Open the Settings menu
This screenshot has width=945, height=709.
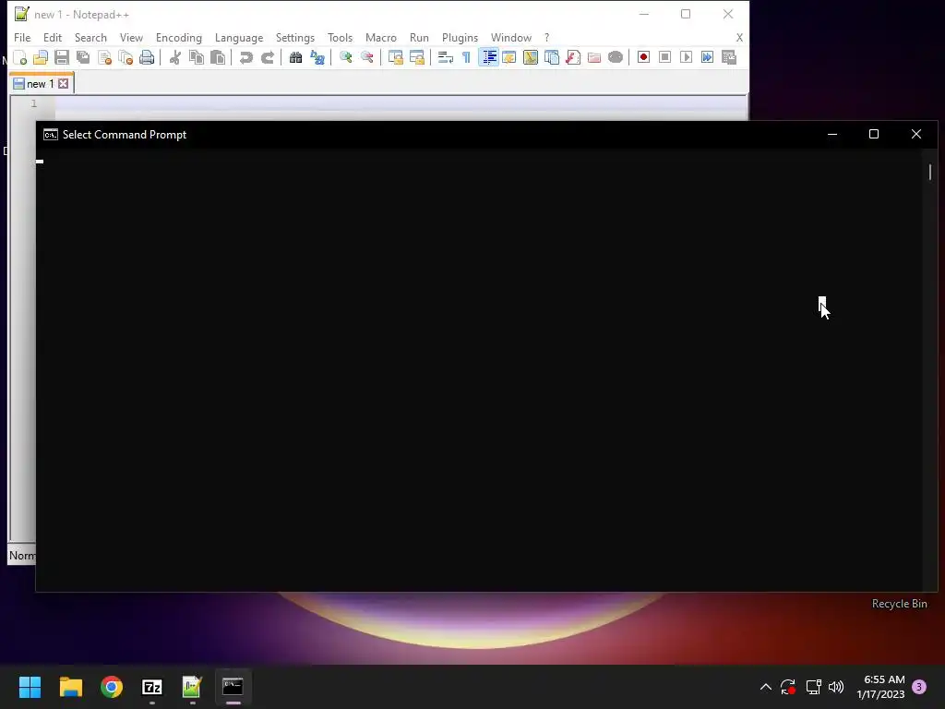tap(294, 37)
